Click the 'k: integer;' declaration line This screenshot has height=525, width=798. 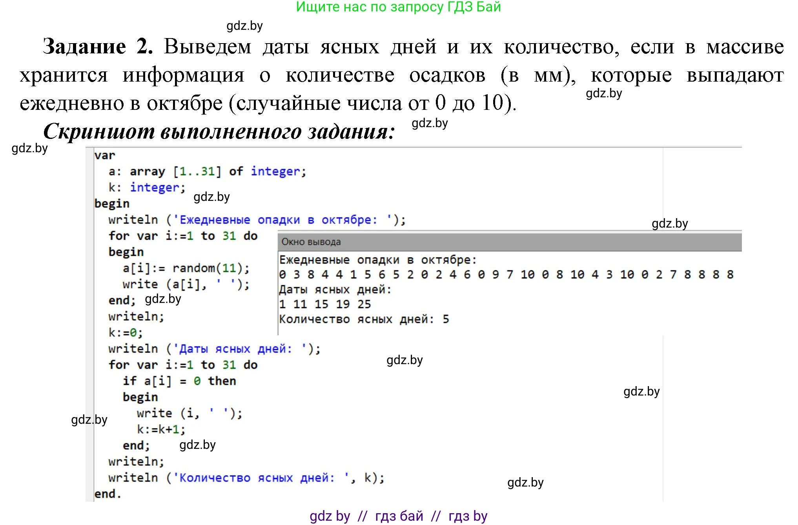147,188
